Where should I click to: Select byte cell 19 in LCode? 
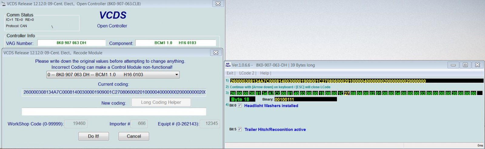(x=322, y=93)
